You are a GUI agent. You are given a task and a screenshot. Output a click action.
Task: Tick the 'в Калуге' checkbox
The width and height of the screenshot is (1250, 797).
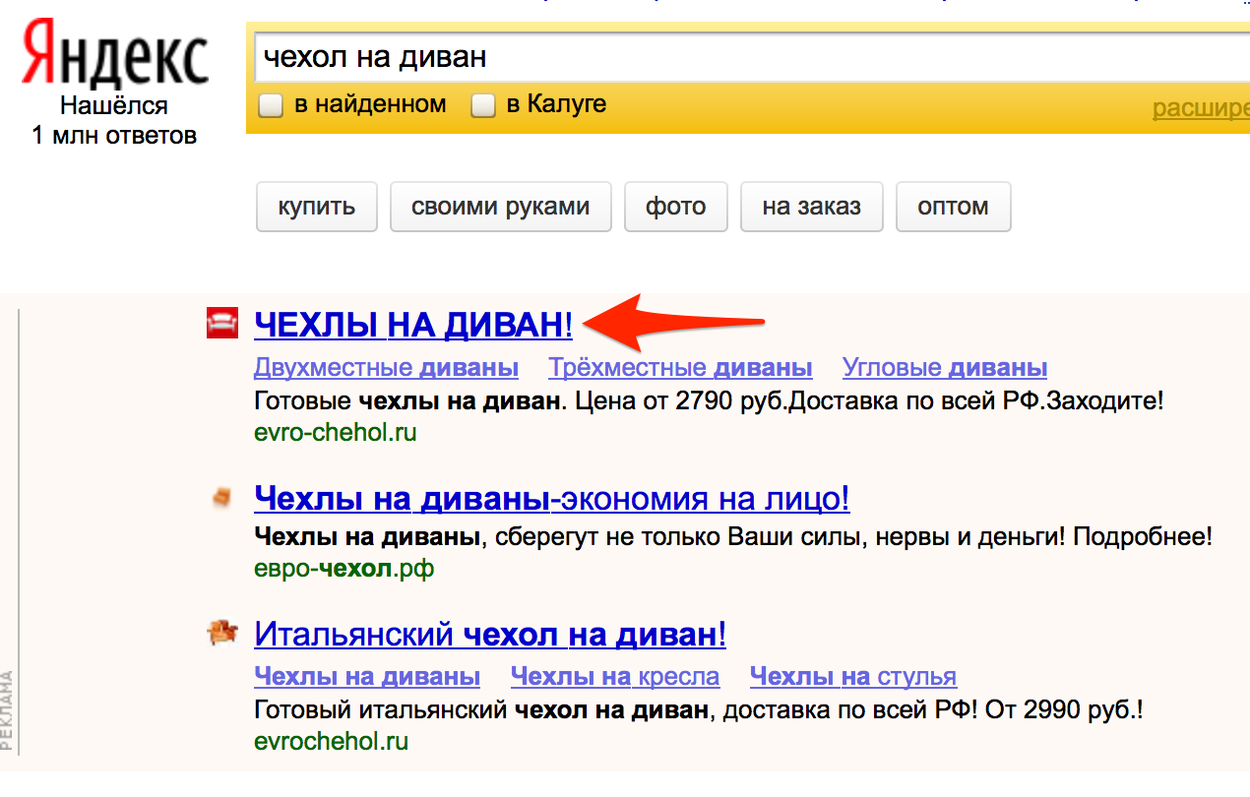coord(482,105)
